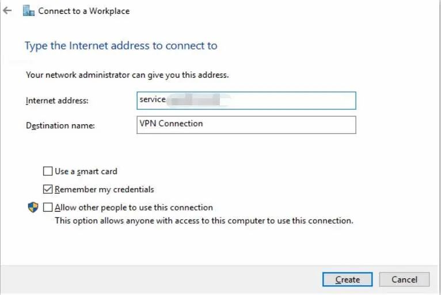The width and height of the screenshot is (441, 295).
Task: Focus the Internet address input field
Action: (x=246, y=101)
